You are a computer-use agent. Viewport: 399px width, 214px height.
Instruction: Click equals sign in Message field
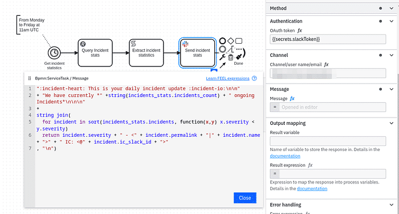pyautogui.click(x=275, y=107)
